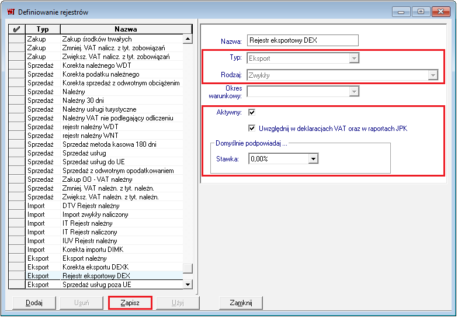Select row Sprzedaż metoda kasowa 180 dni
458x318 pixels.
tap(96, 144)
